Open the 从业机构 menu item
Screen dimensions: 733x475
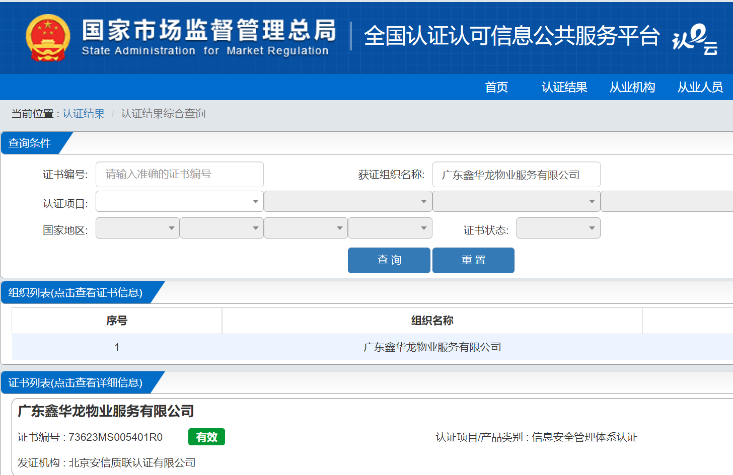632,87
